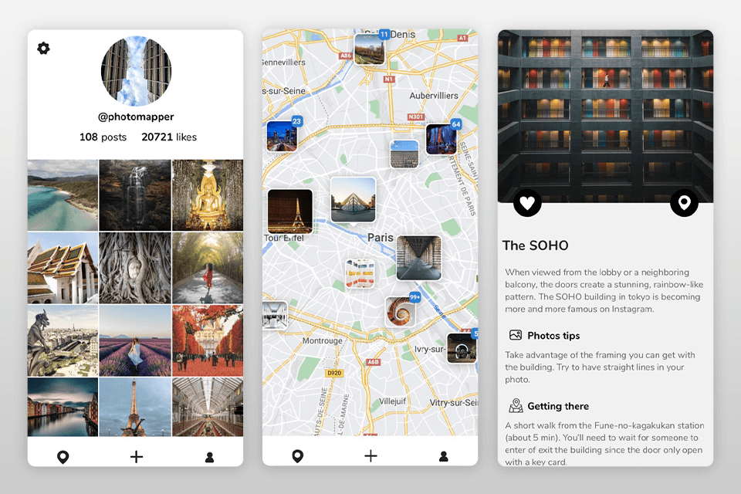741x494 pixels.
Task: Open settings gear on profile screen
Action: 43,48
